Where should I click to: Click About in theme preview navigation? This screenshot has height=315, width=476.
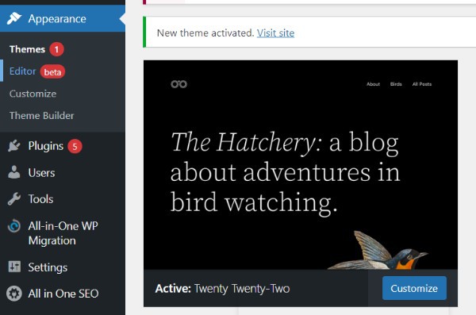[x=373, y=84]
